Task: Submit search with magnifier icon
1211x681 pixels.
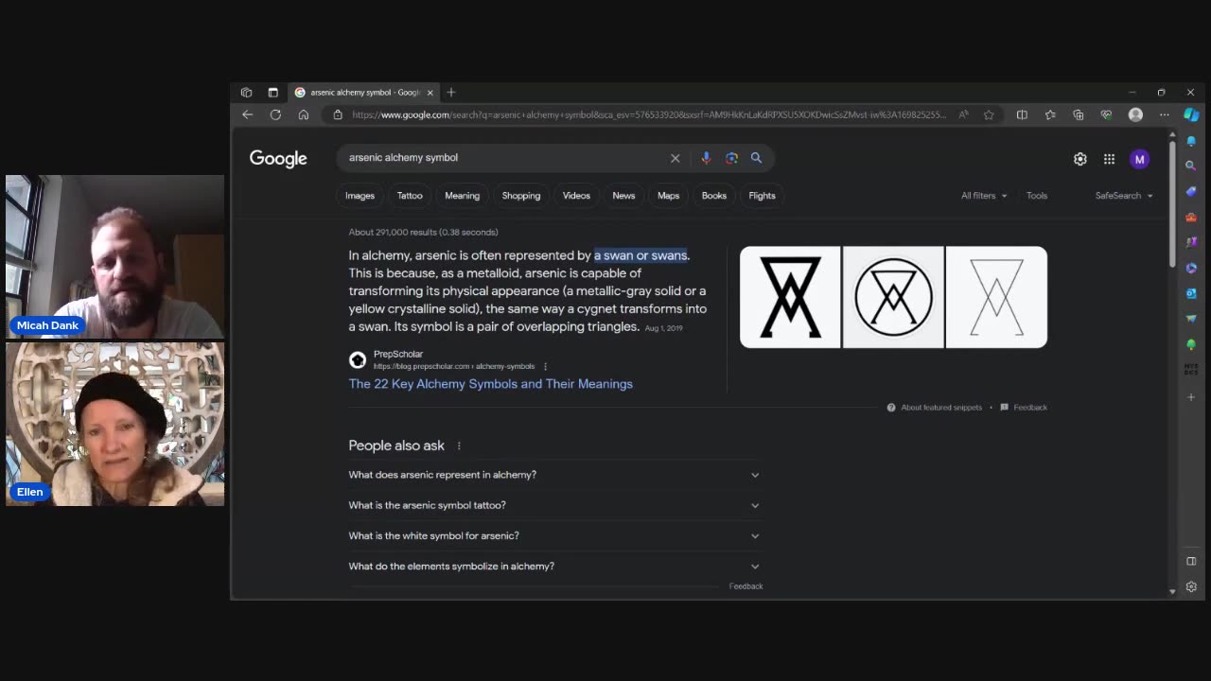Action: 756,158
